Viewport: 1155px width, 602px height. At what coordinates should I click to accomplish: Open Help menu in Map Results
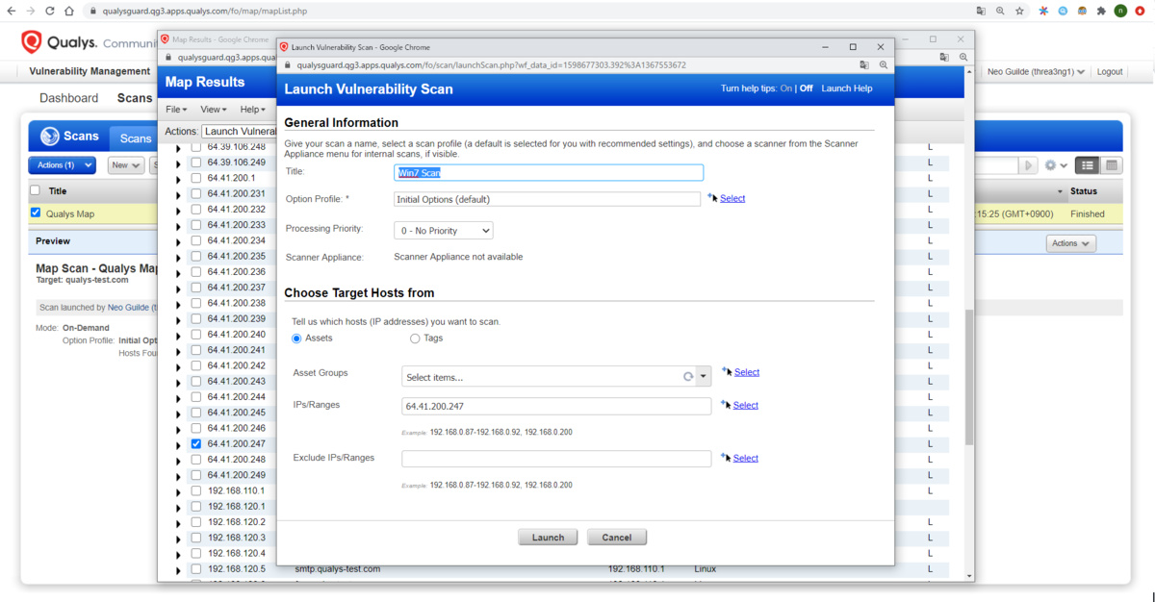pyautogui.click(x=253, y=110)
